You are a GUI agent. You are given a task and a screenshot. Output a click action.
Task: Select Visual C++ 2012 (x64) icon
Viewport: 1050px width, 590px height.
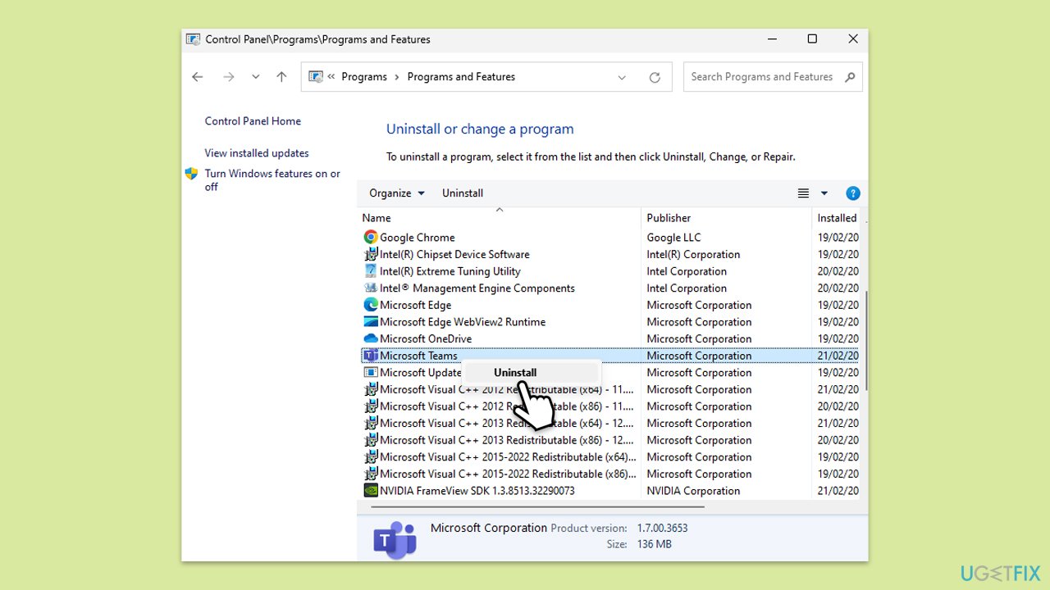[371, 389]
